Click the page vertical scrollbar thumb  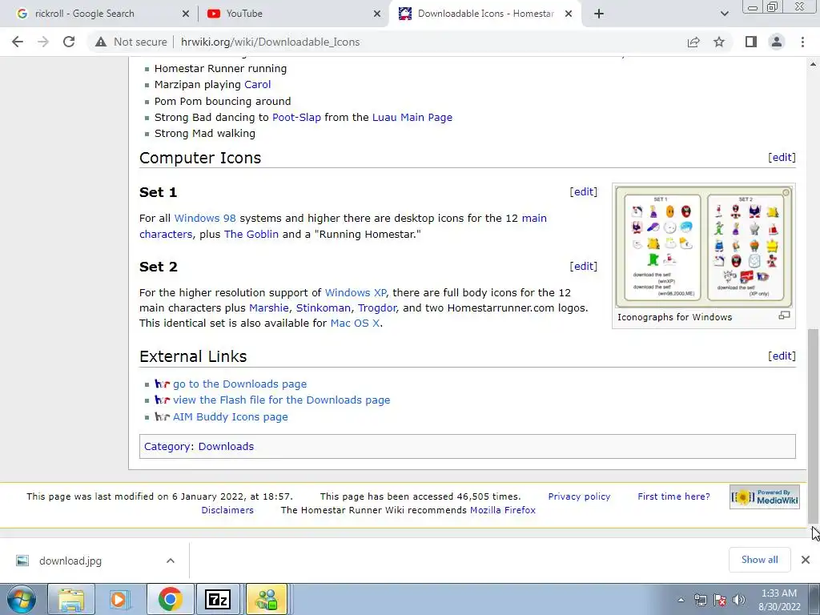[813, 426]
